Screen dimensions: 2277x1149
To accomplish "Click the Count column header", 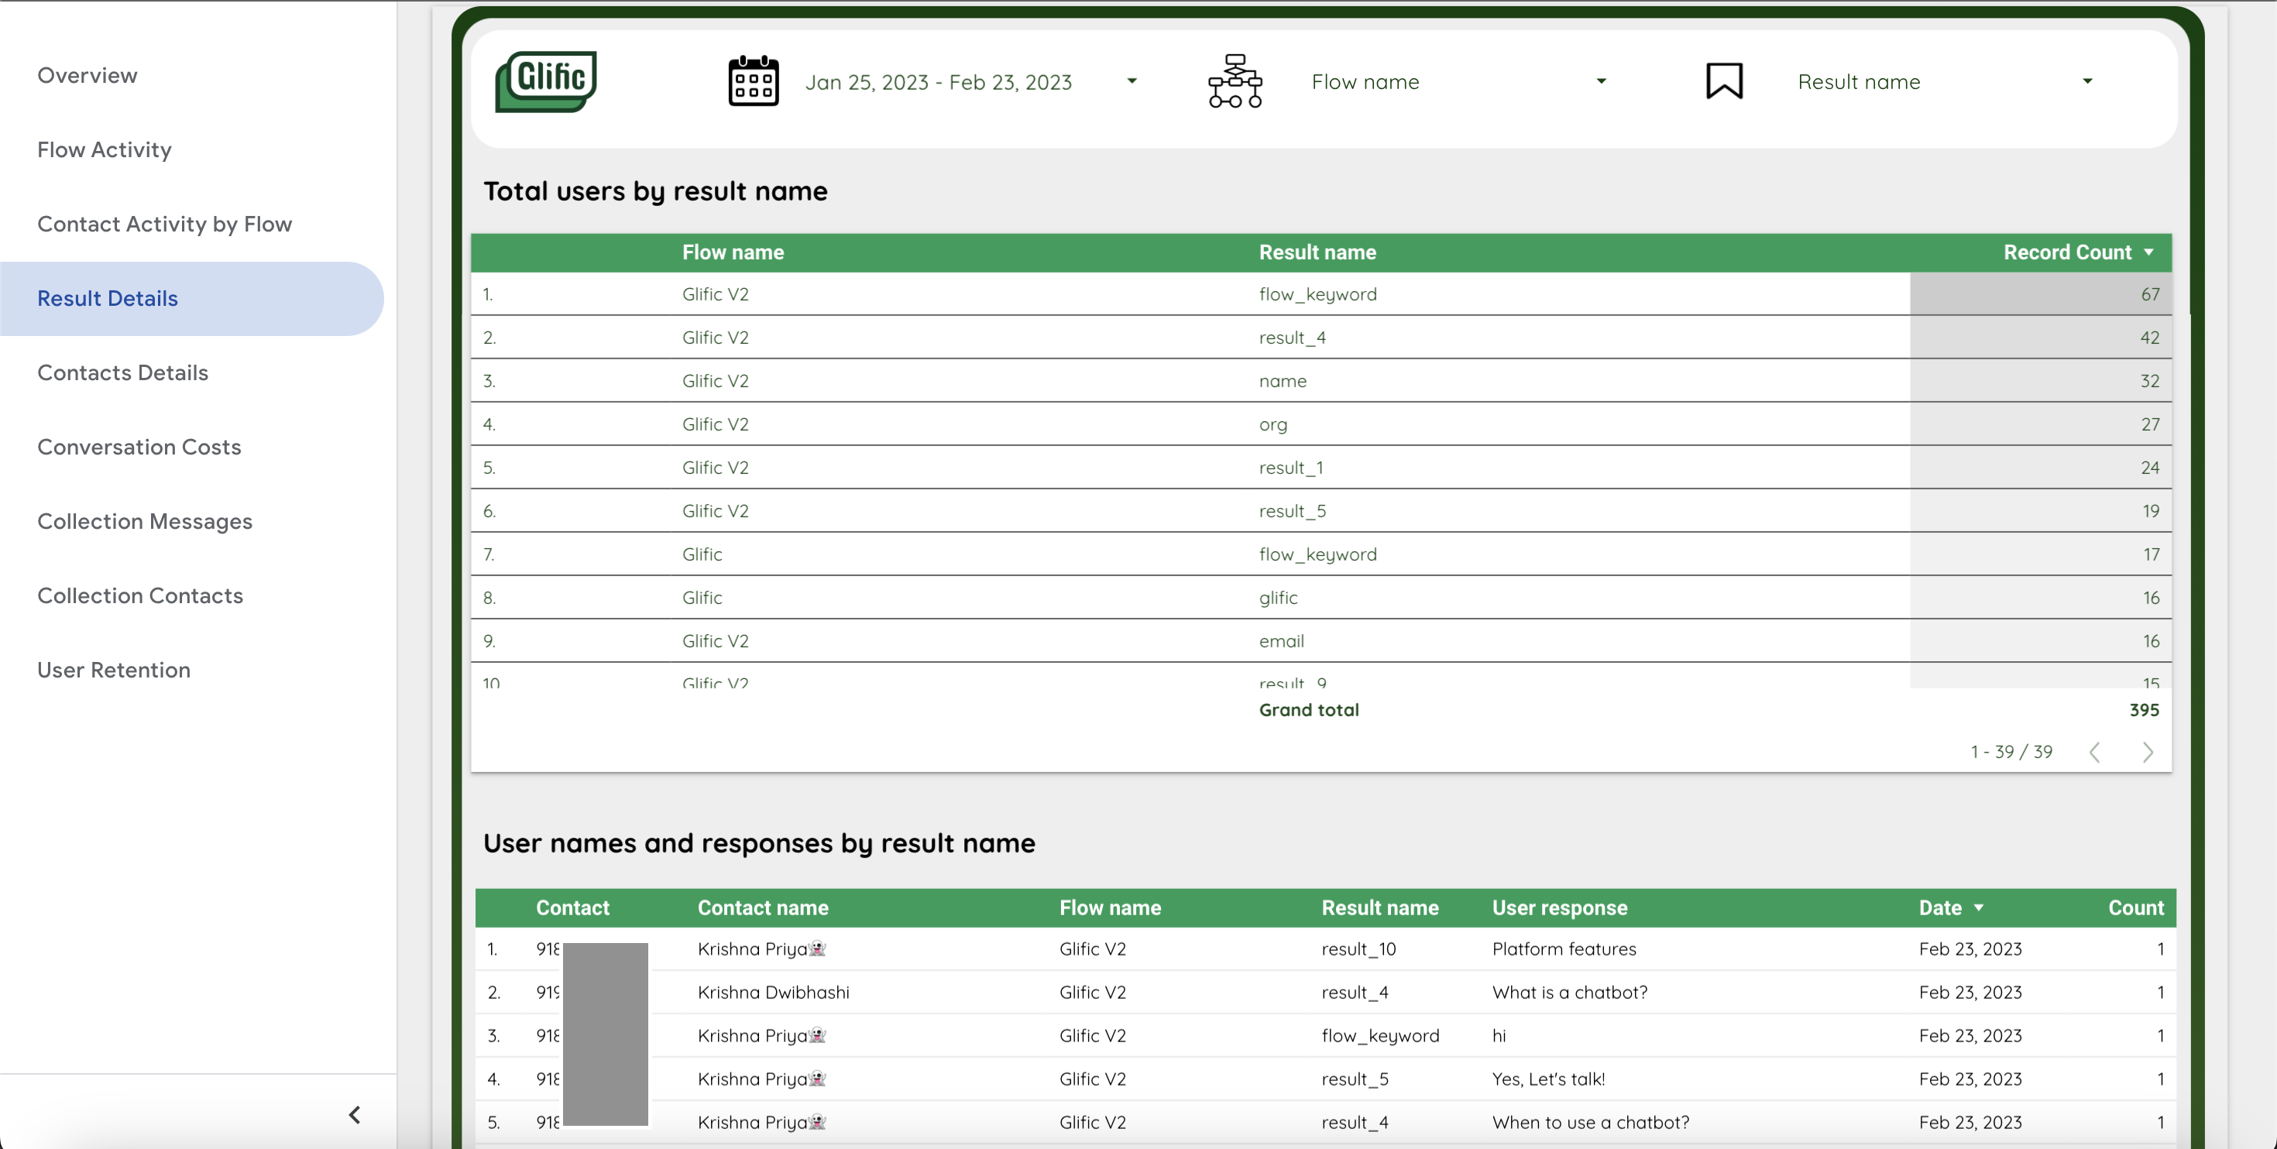I will (x=2135, y=907).
